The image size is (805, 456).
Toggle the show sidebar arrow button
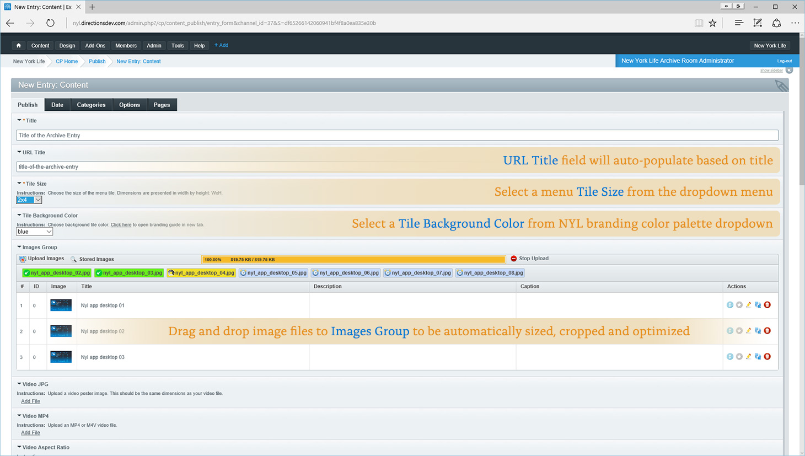[789, 71]
